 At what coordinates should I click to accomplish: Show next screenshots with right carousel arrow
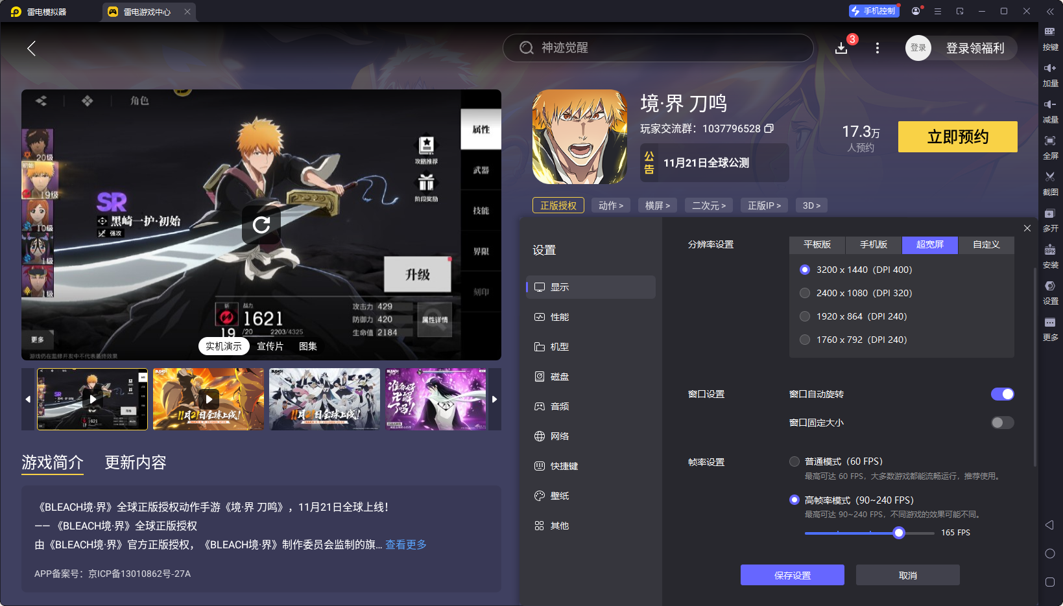tap(494, 399)
